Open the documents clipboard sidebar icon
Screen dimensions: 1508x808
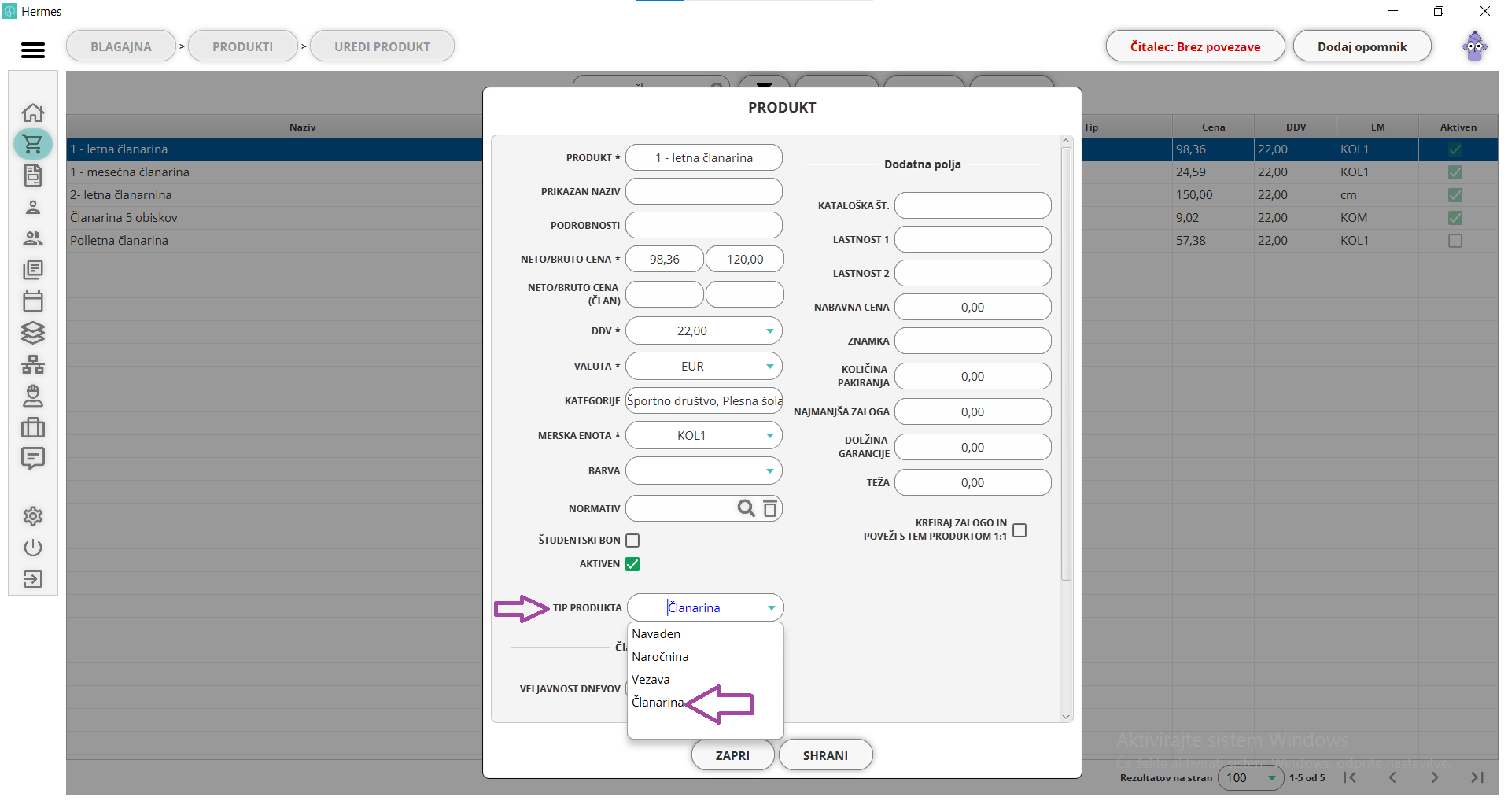(x=33, y=175)
